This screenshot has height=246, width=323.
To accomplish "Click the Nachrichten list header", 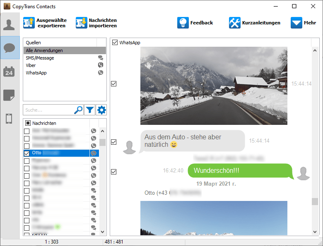I will (57, 123).
